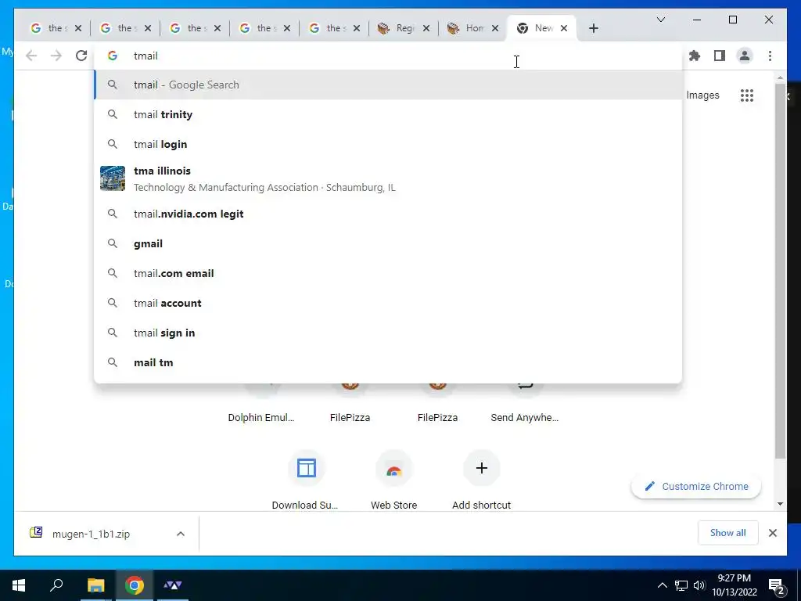Click the Add shortcut plus icon
The height and width of the screenshot is (601, 801).
pos(481,468)
